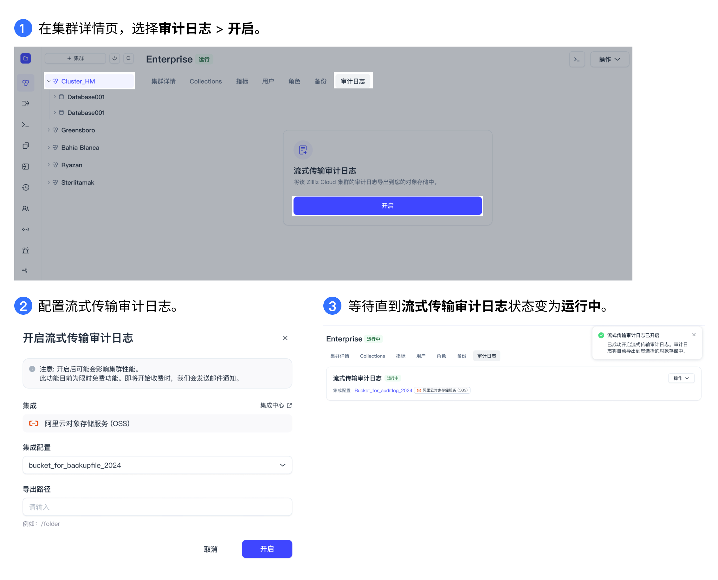Click the refresh icon beside add cluster
This screenshot has width=718, height=580.
115,58
